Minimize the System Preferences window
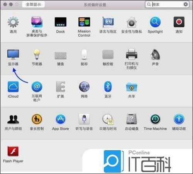 (11, 5)
